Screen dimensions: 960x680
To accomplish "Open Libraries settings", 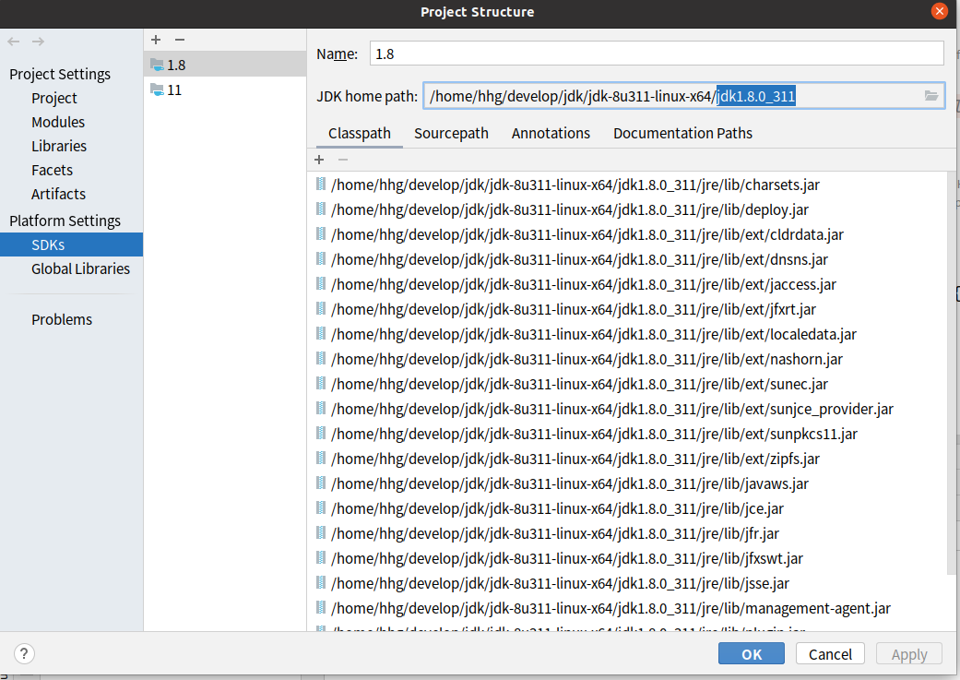I will coord(59,146).
